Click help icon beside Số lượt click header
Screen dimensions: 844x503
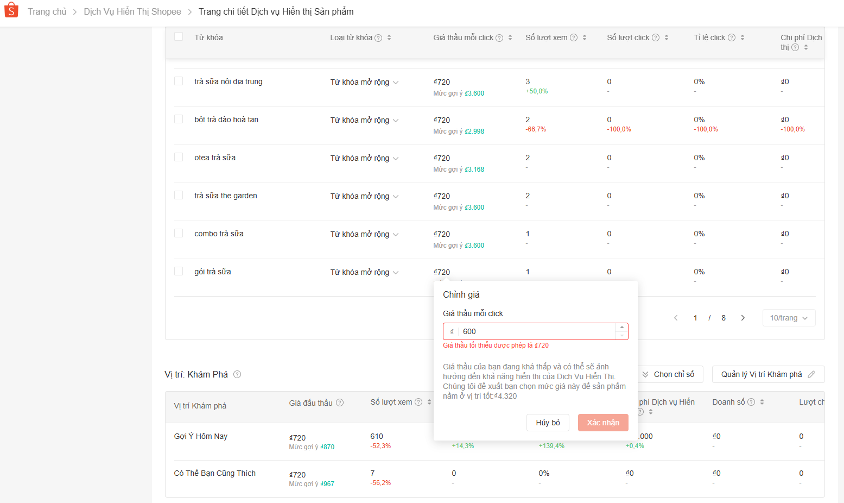(x=656, y=37)
